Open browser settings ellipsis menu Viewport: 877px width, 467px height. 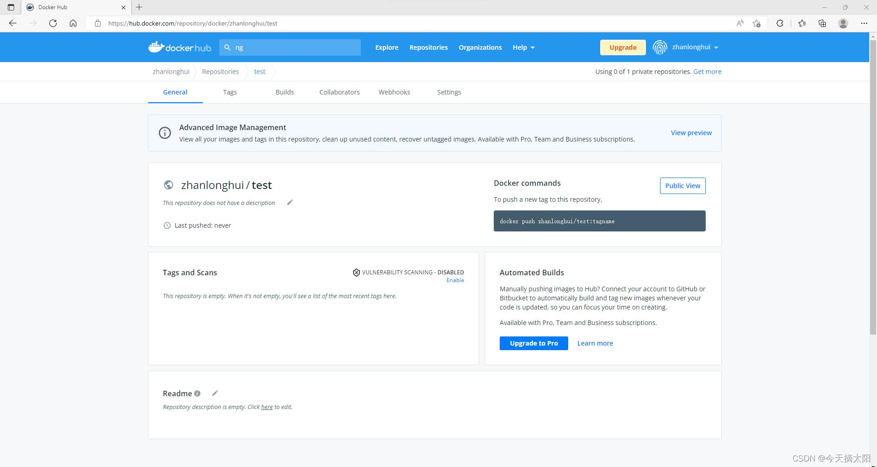tap(864, 23)
